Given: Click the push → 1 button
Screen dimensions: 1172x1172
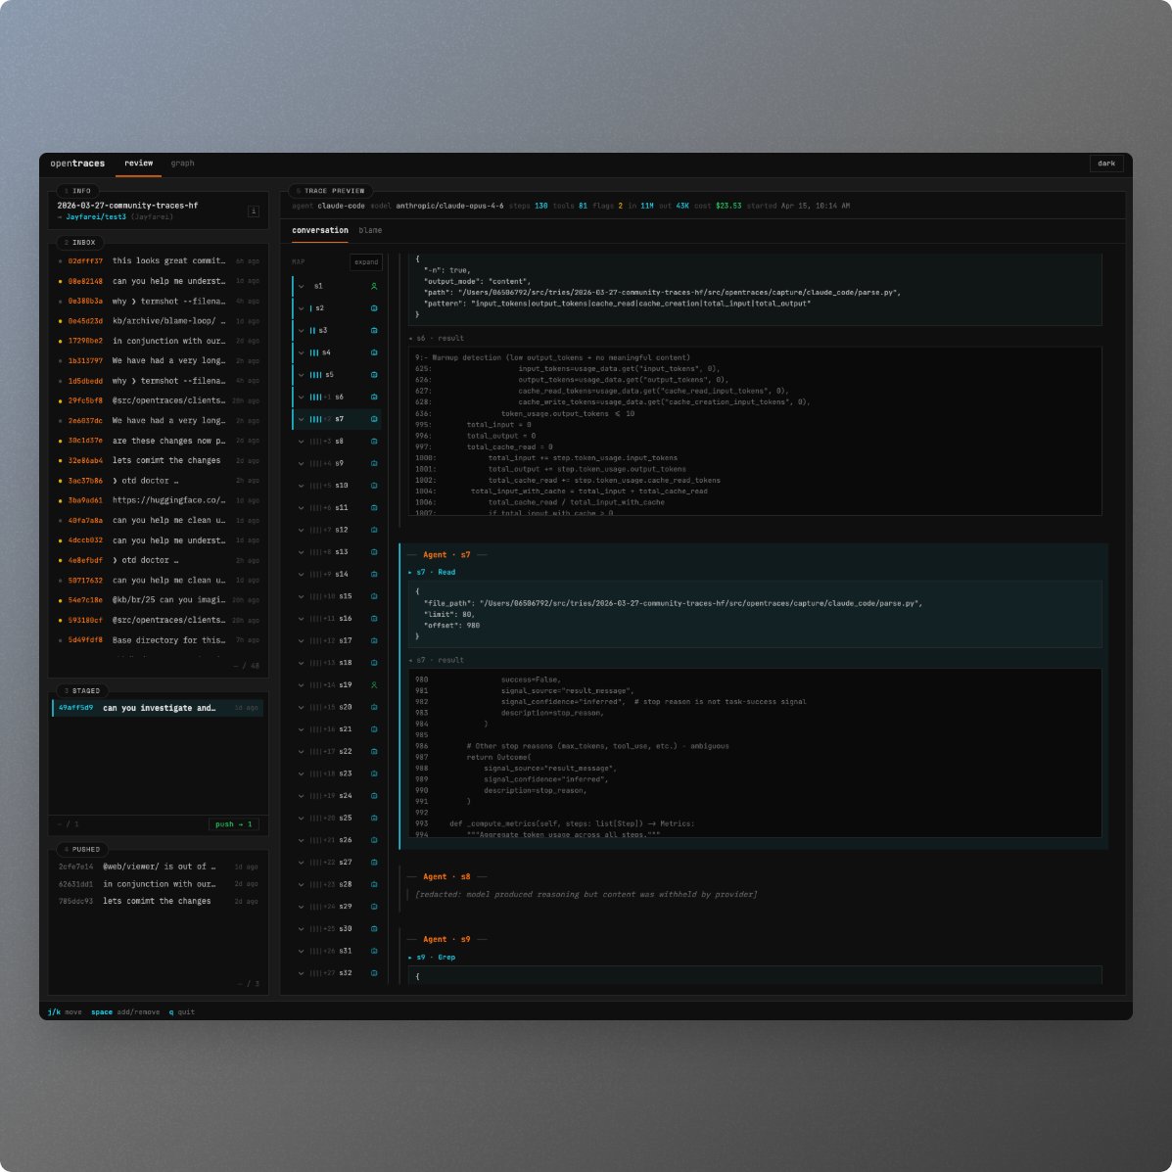Looking at the screenshot, I should (x=234, y=824).
